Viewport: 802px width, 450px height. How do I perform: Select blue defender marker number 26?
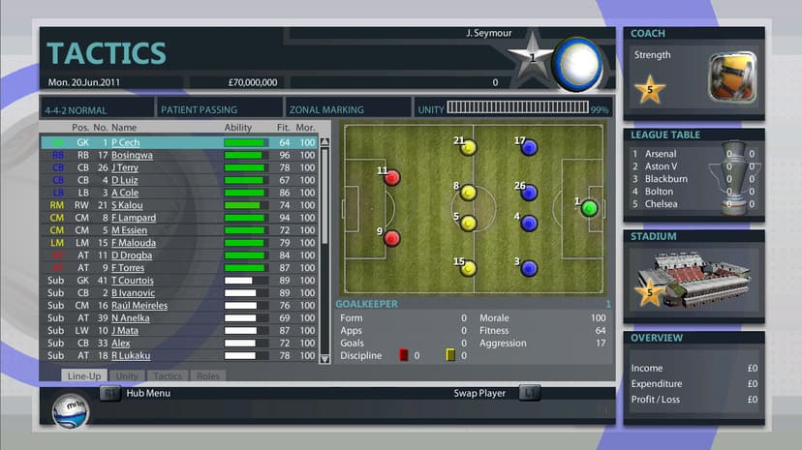(529, 193)
